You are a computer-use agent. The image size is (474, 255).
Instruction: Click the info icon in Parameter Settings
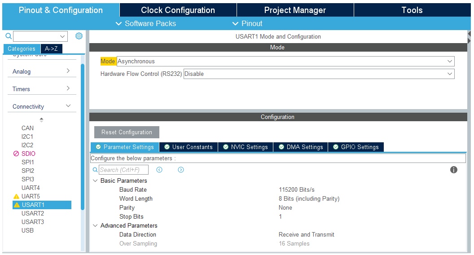(x=454, y=170)
